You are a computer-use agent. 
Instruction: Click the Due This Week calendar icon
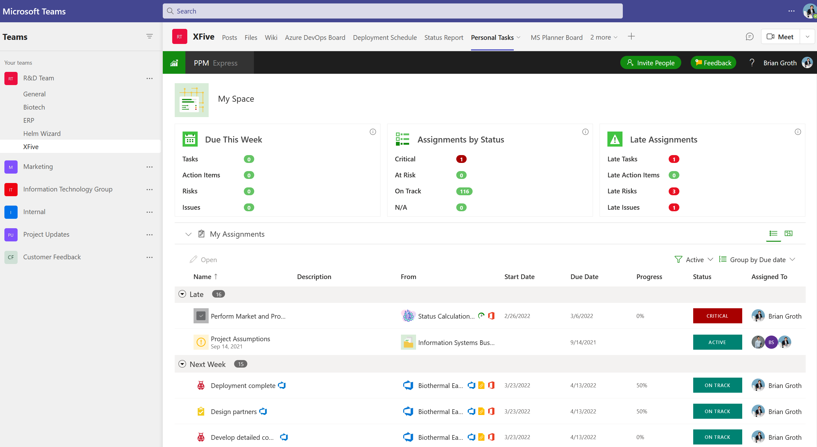(190, 139)
